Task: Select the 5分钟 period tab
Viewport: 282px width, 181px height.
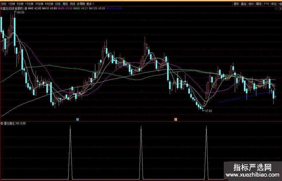Action: [x=20, y=4]
